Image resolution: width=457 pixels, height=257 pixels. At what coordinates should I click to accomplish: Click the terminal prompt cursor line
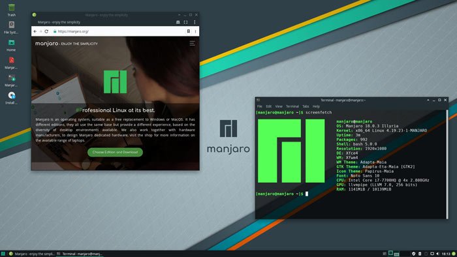(282, 194)
